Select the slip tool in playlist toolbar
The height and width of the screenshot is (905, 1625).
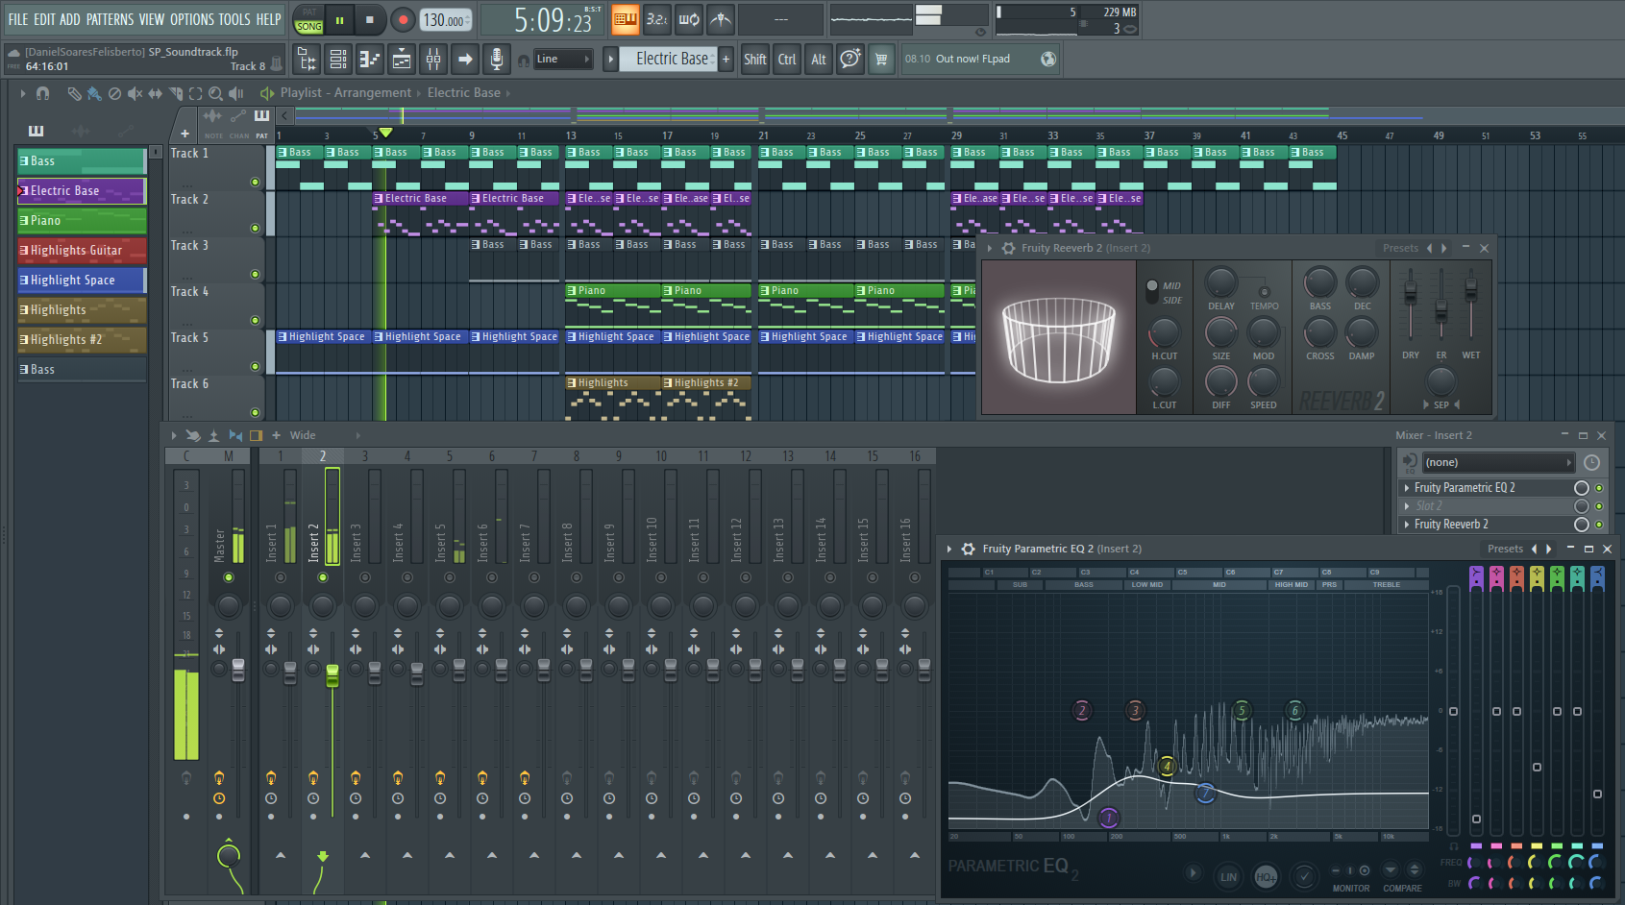tap(155, 93)
